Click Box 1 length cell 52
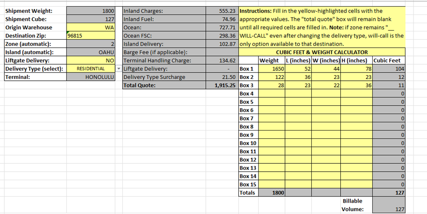427x214 pixels. (x=298, y=69)
